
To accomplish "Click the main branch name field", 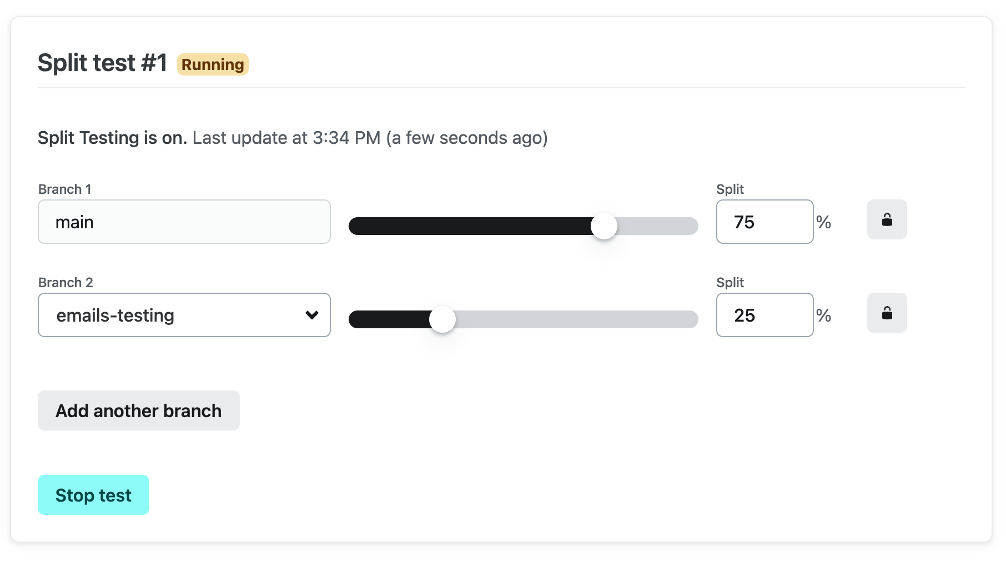I will (184, 222).
